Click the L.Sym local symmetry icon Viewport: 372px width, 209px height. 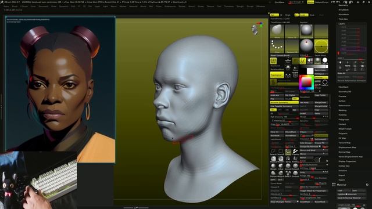[x=288, y=75]
